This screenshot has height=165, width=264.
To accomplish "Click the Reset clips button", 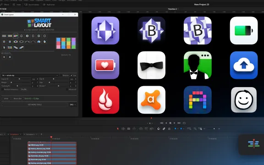I will tap(17, 99).
